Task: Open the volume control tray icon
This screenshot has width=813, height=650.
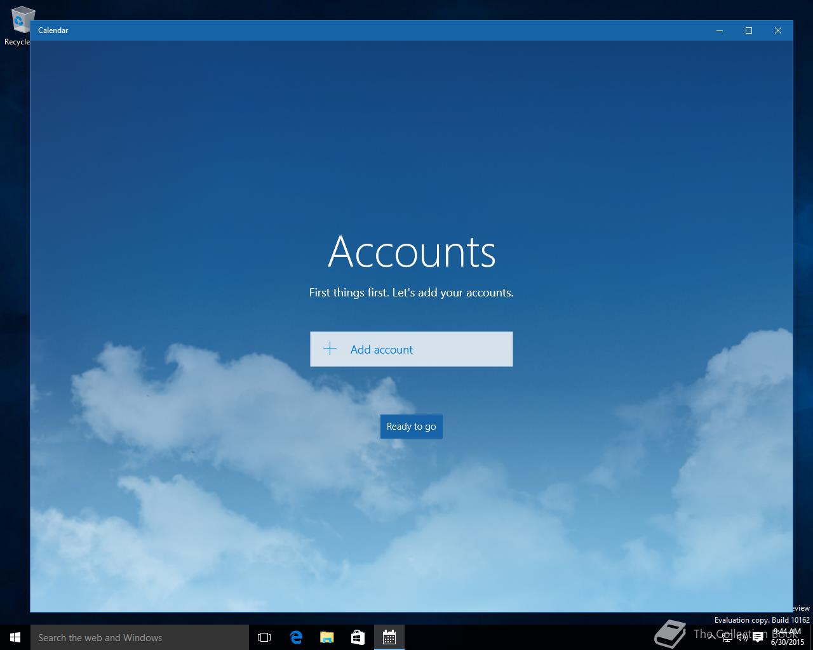Action: [742, 638]
